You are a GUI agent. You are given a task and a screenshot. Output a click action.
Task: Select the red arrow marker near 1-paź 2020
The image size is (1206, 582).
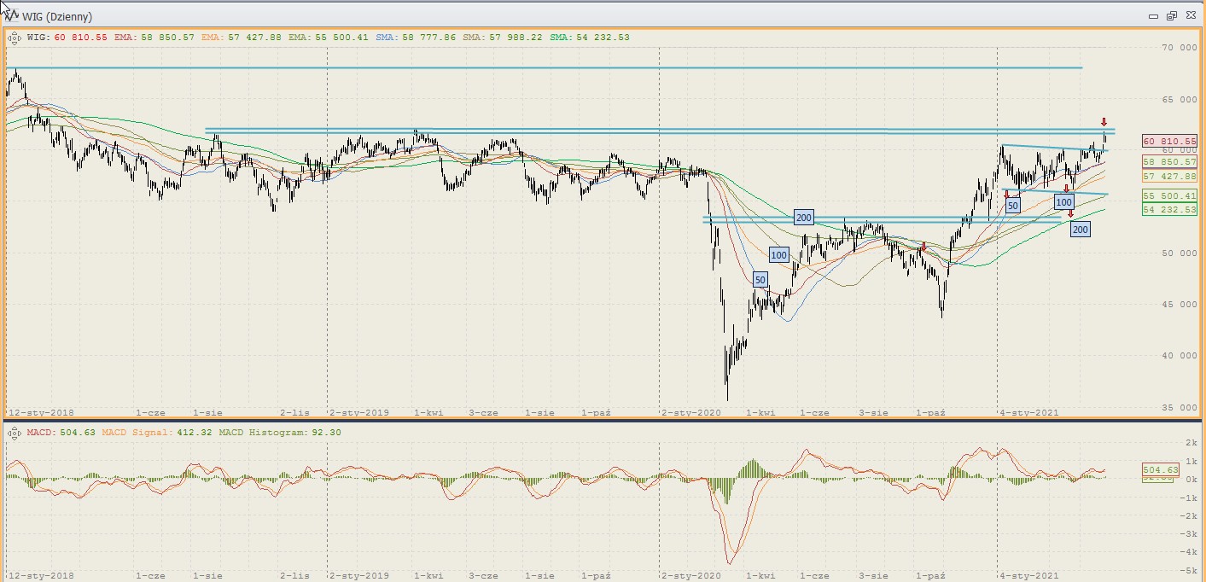(923, 247)
